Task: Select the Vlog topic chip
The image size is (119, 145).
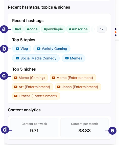Action: (22, 49)
